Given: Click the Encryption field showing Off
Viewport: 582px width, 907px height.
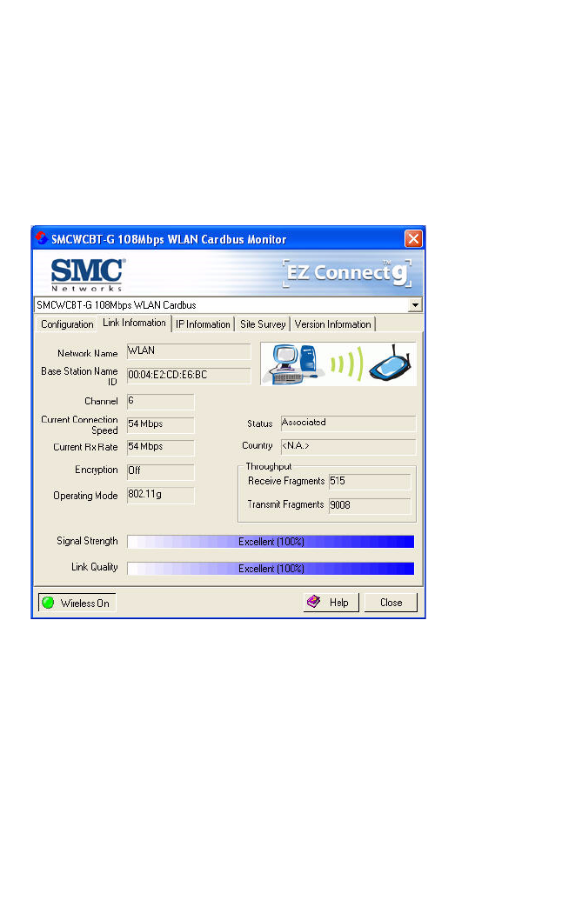Looking at the screenshot, I should [161, 471].
